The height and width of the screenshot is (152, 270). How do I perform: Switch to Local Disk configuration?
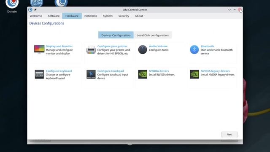click(x=153, y=35)
